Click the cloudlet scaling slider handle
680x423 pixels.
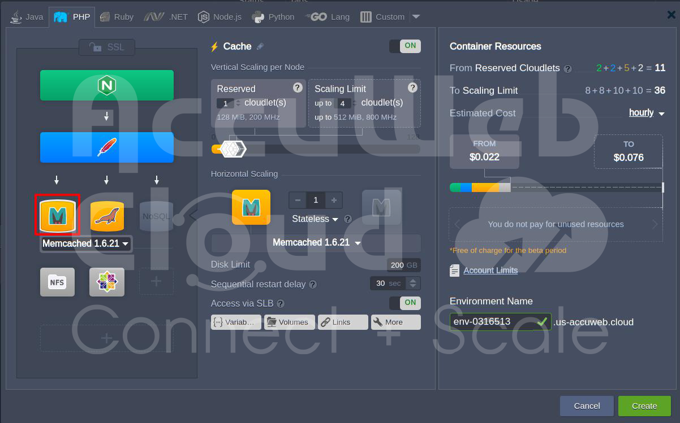[232, 149]
